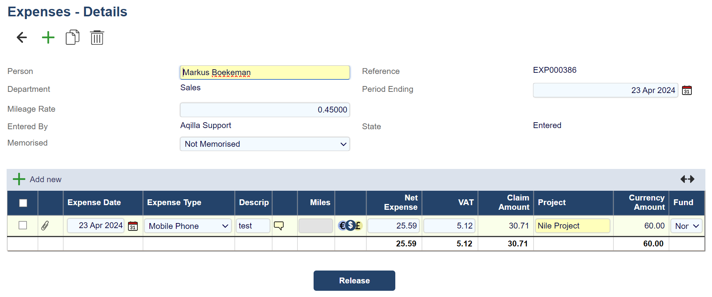Click the Project column header
Image resolution: width=712 pixels, height=297 pixels.
coord(552,203)
